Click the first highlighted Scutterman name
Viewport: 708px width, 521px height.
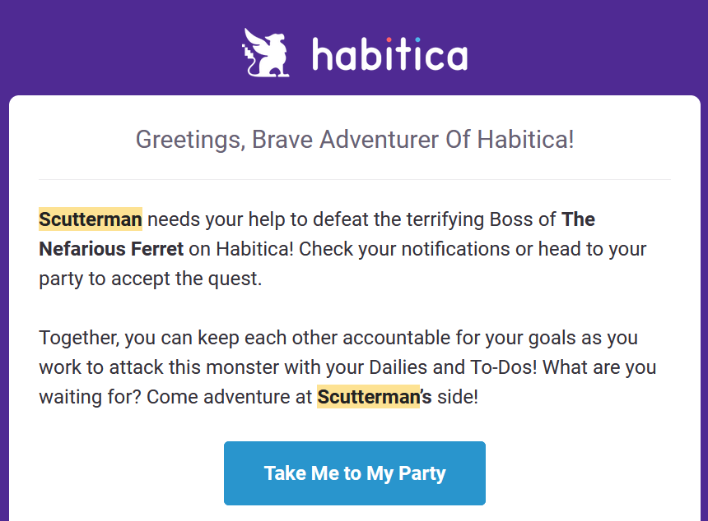pyautogui.click(x=91, y=219)
